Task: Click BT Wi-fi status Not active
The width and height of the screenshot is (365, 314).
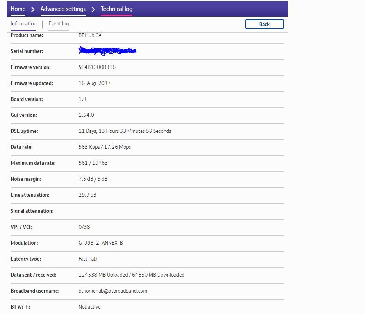Action: pos(90,307)
